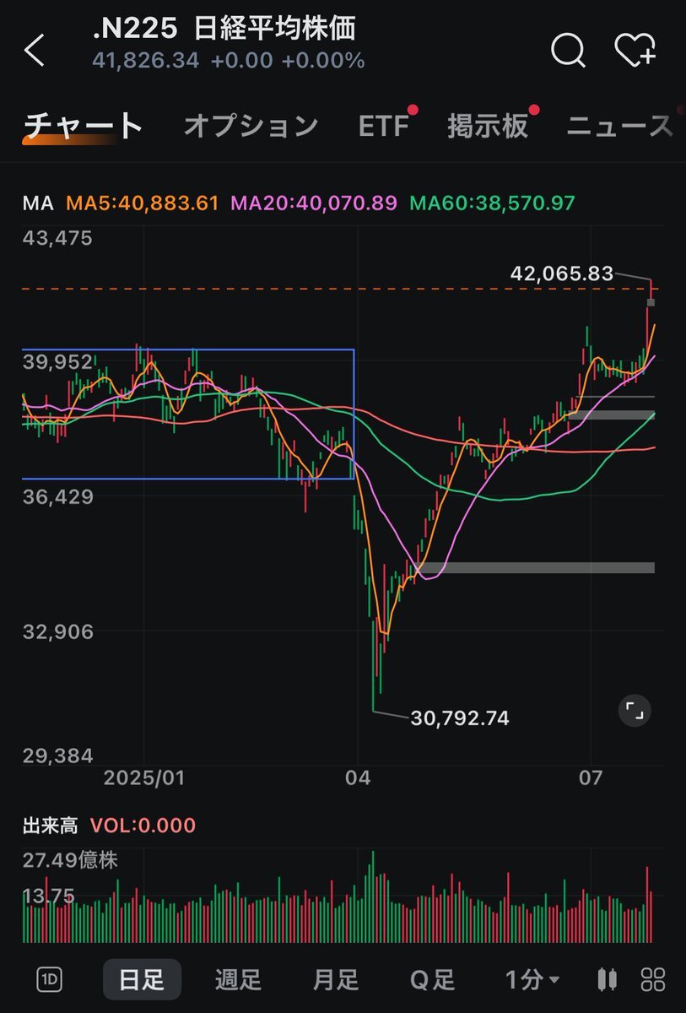This screenshot has height=1013, width=686.
Task: Go back using the left arrow
Action: (34, 51)
